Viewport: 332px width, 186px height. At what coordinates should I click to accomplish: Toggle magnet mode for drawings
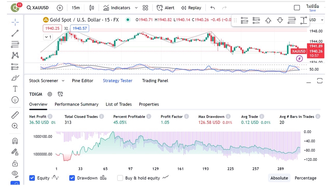(15, 141)
